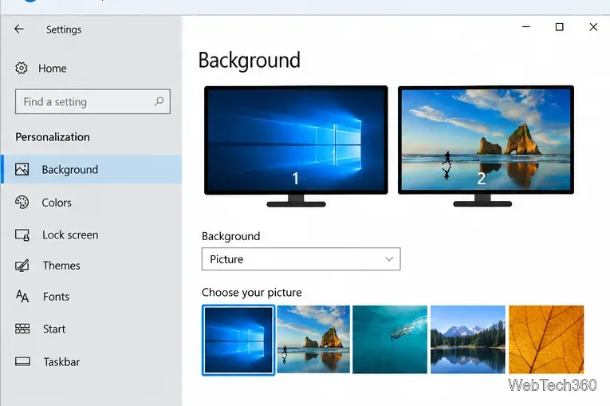Click the Start tiles icon

click(22, 329)
